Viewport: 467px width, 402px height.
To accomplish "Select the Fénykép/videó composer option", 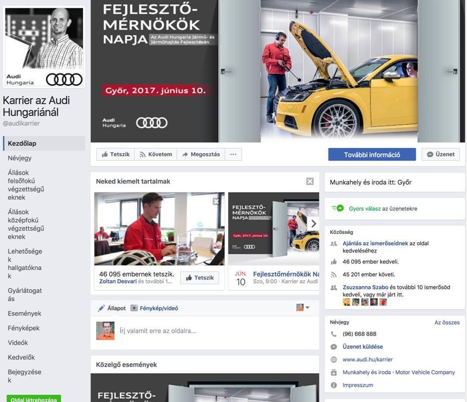I will click(154, 308).
